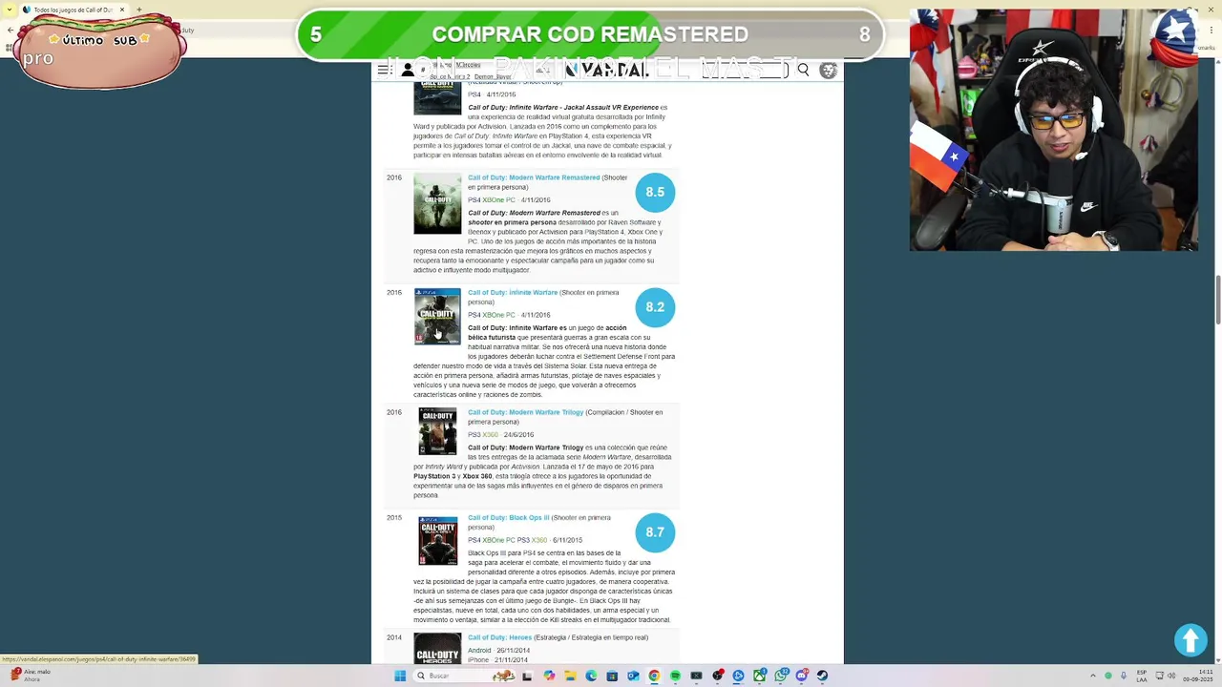
Task: Open Call of Duty: Black Ops III link
Action: coord(508,518)
